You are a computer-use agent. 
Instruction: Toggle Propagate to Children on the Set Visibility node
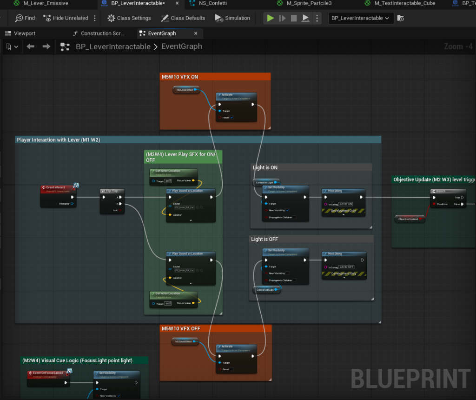coord(294,217)
